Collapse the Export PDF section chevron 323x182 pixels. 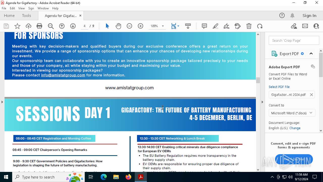coord(311,54)
